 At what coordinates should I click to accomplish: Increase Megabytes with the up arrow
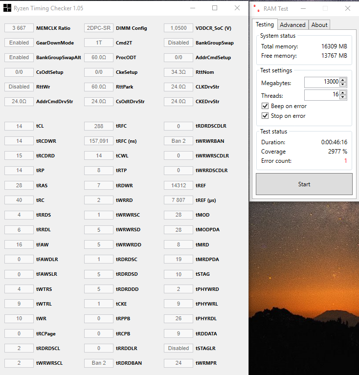point(343,80)
